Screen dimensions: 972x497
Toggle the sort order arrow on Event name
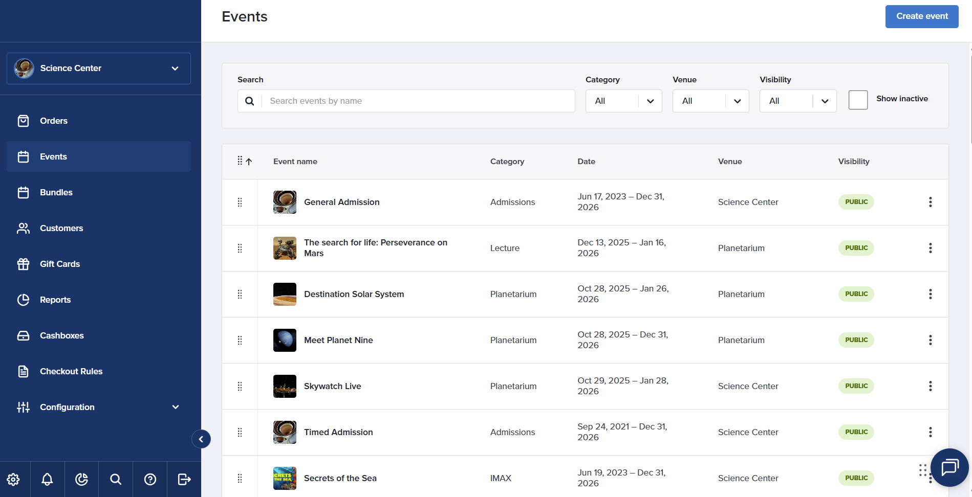coord(249,161)
